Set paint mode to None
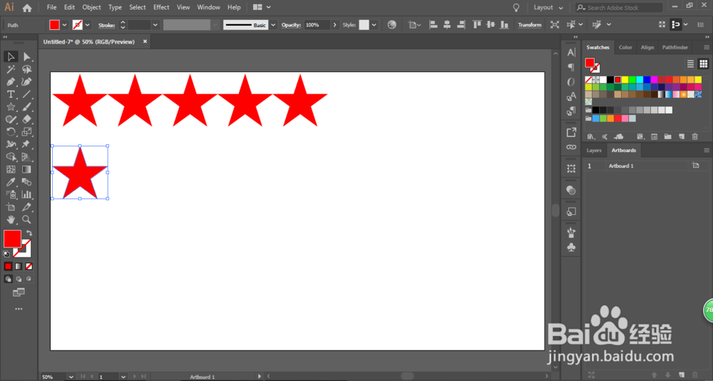713x381 pixels. click(x=29, y=266)
